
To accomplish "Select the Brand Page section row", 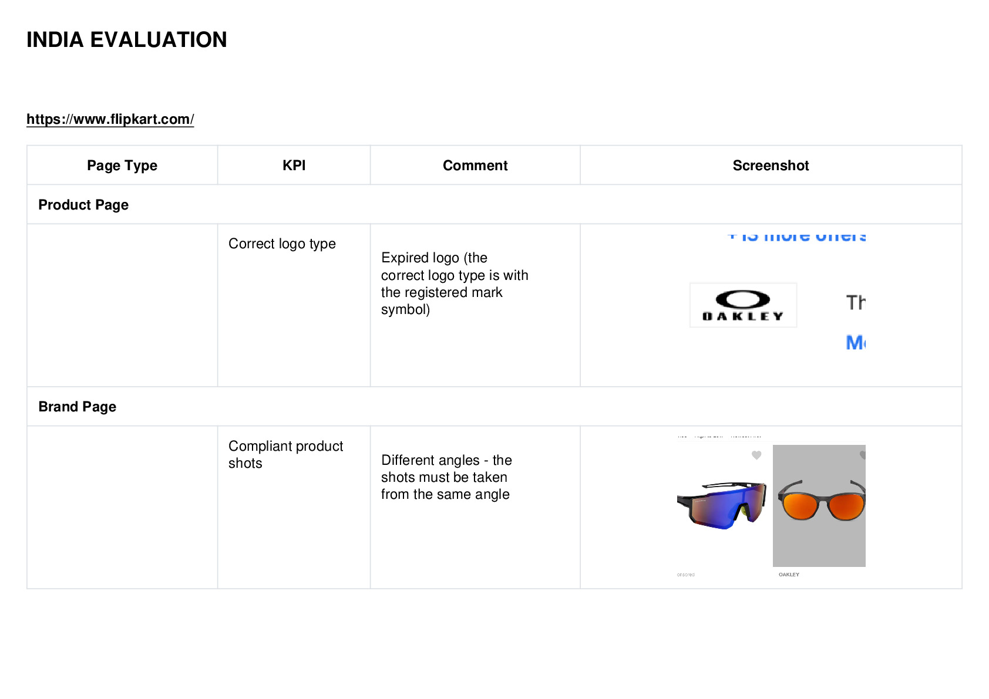I will click(494, 406).
